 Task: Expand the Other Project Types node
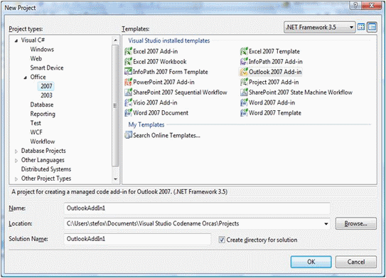tap(16, 179)
